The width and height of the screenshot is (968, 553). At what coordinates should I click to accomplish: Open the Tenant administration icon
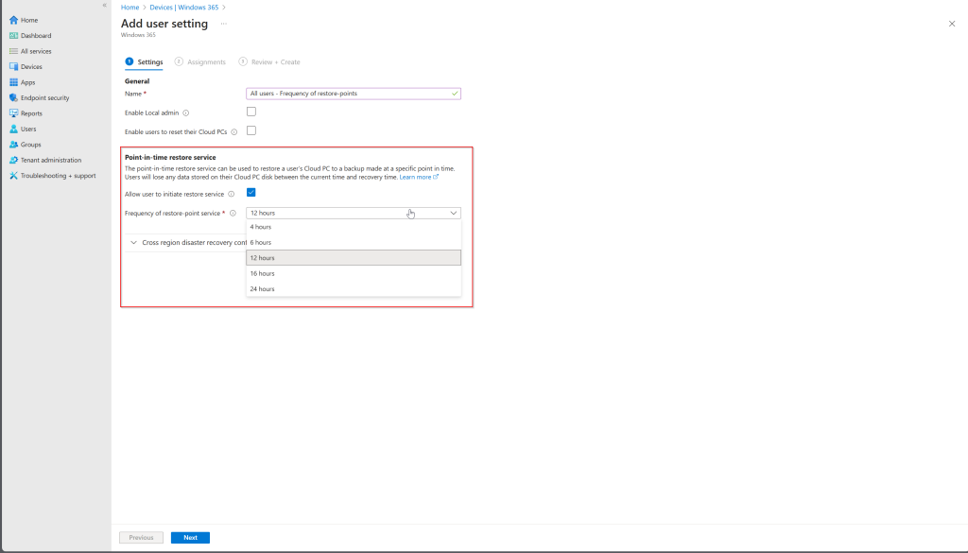click(13, 160)
